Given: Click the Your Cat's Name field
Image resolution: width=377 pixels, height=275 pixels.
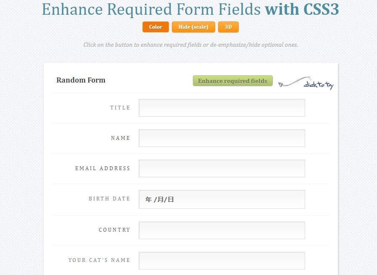Looking at the screenshot, I should coord(222,261).
